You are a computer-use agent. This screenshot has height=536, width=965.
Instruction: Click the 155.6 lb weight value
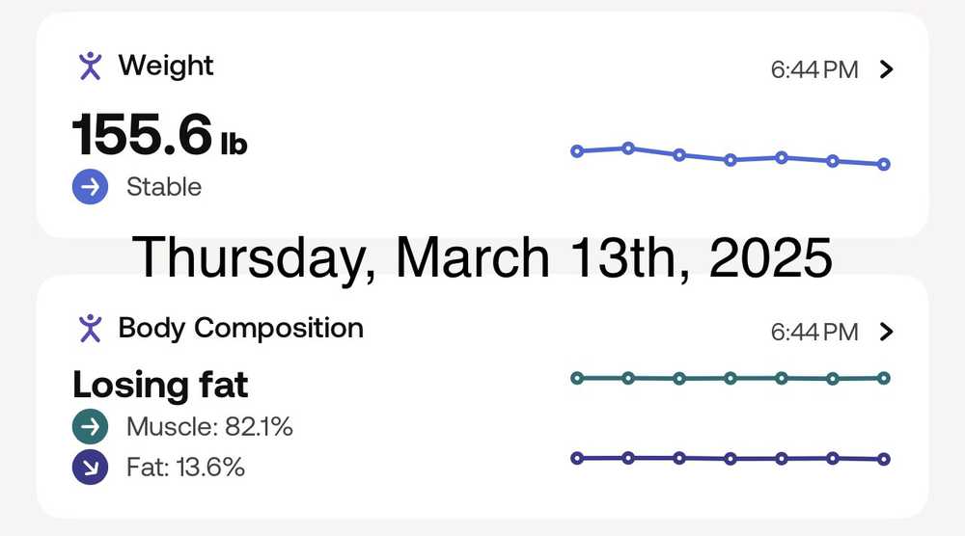160,134
